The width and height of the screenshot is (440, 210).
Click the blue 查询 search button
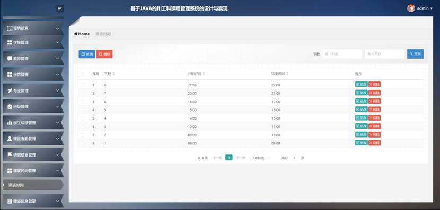click(415, 54)
